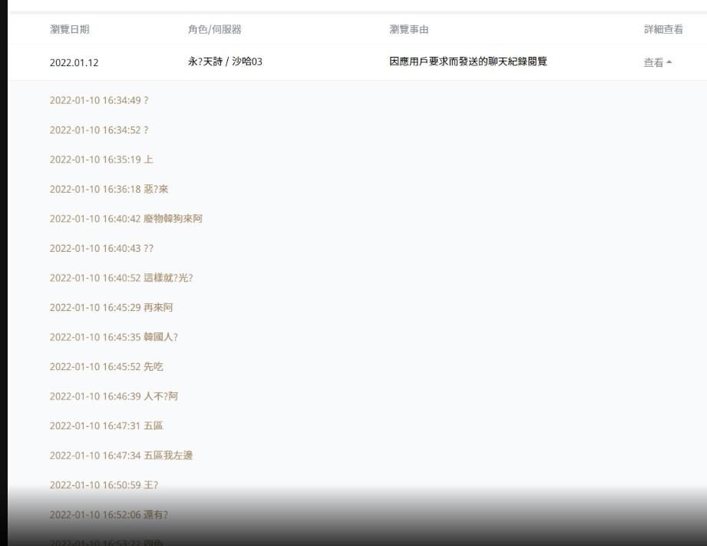Screen dimensions: 707x546
Task: Collapse the 查看 detail expander
Action: (657, 63)
